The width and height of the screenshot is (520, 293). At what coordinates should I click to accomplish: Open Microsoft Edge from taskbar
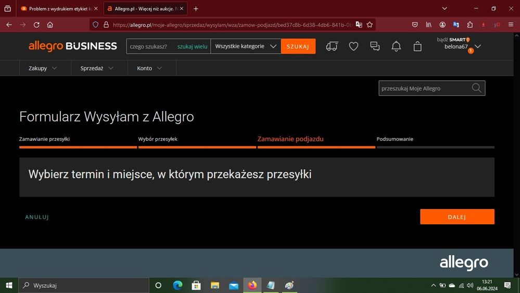tap(177, 285)
